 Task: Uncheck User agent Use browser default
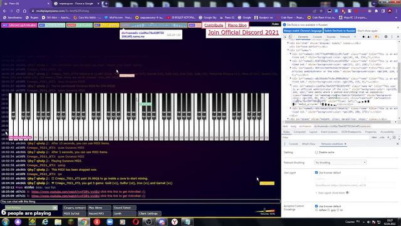tap(316, 173)
